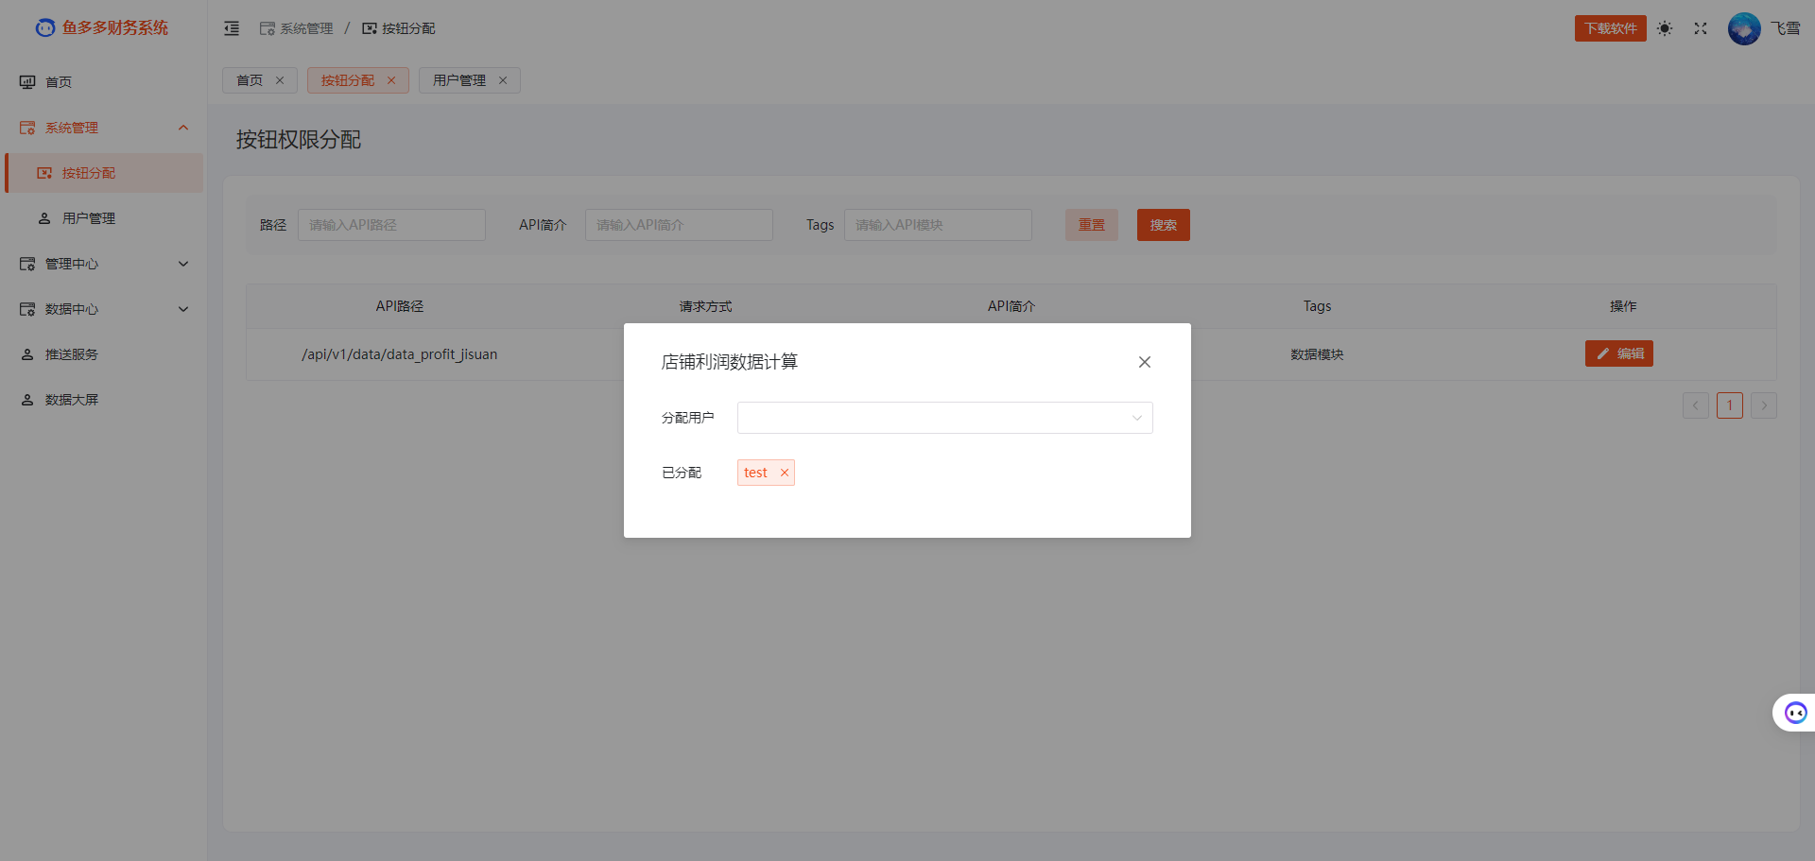Screen dimensions: 1815x861
Task: Click the 按钮分配 breadcrumb icon
Action: click(x=369, y=28)
